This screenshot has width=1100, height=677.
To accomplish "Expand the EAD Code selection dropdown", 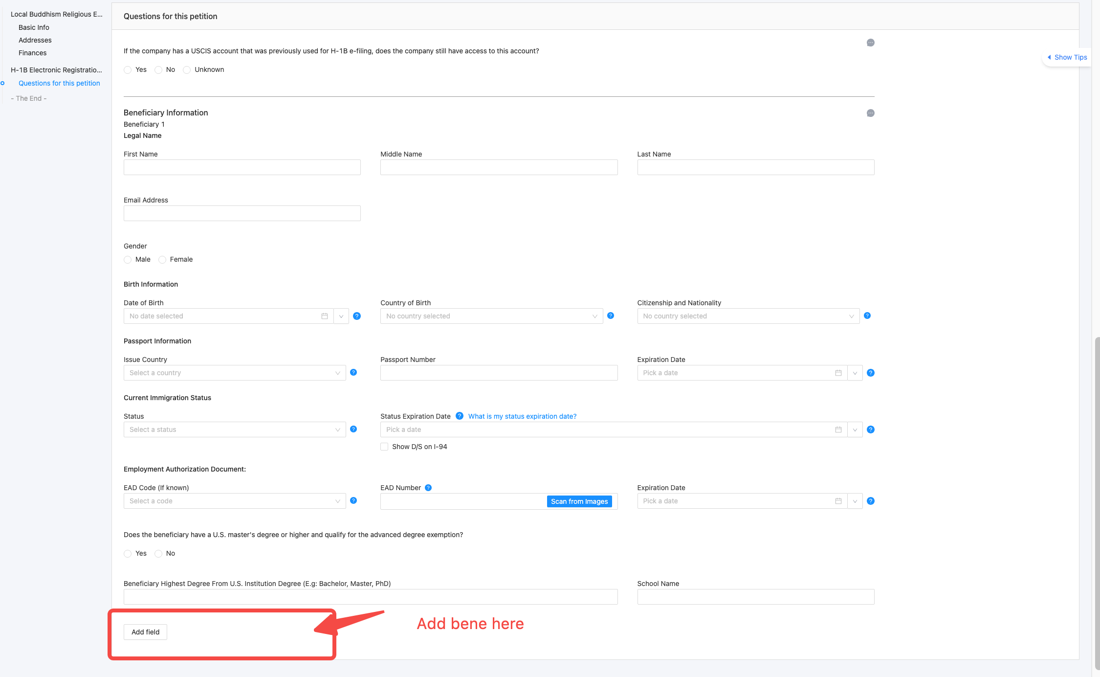I will (x=235, y=501).
